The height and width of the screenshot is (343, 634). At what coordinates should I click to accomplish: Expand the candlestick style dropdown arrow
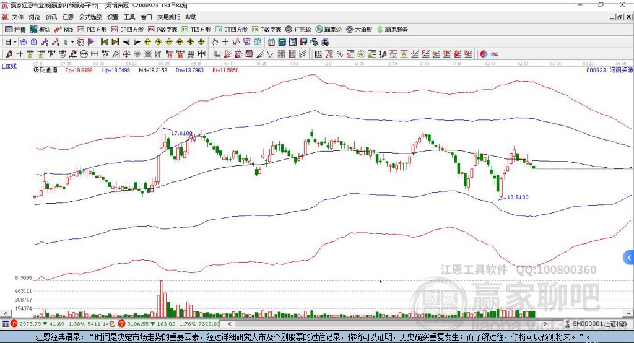click(x=72, y=42)
